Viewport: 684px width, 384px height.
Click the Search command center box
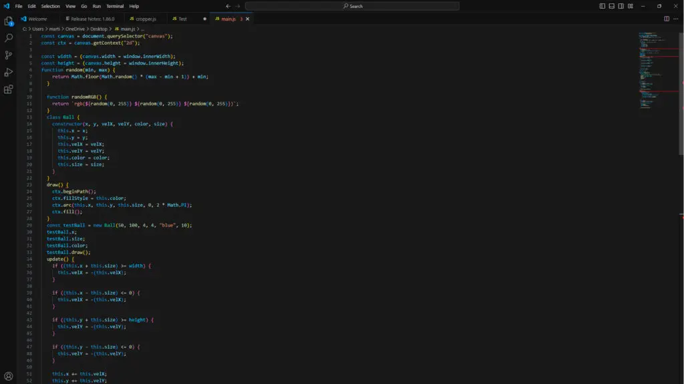[352, 6]
